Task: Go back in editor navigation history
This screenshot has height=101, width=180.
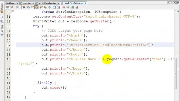Action: click(12, 7)
